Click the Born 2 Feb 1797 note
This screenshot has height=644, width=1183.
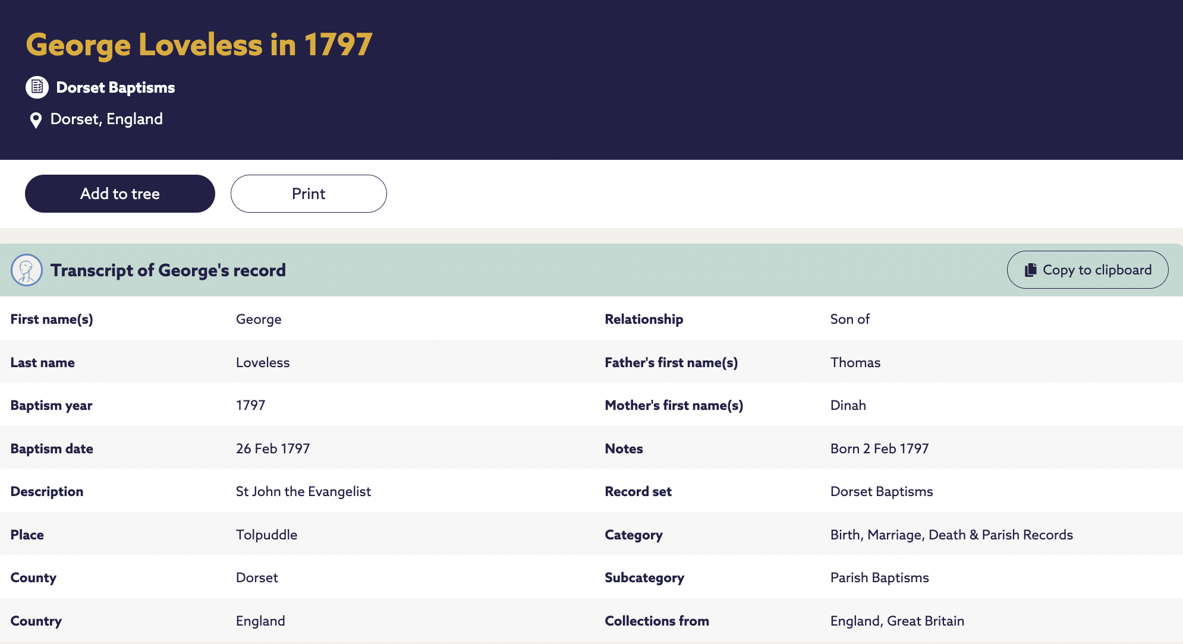click(x=879, y=449)
